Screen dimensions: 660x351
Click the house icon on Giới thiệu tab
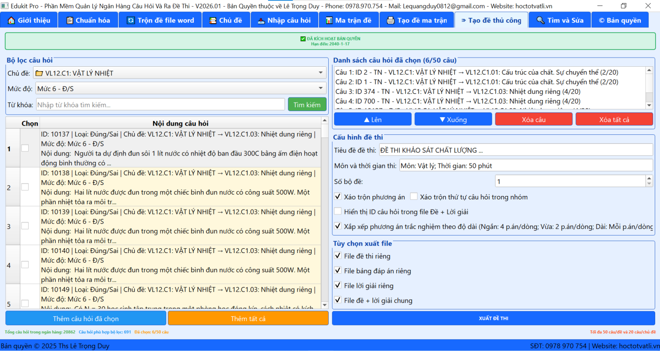click(11, 21)
